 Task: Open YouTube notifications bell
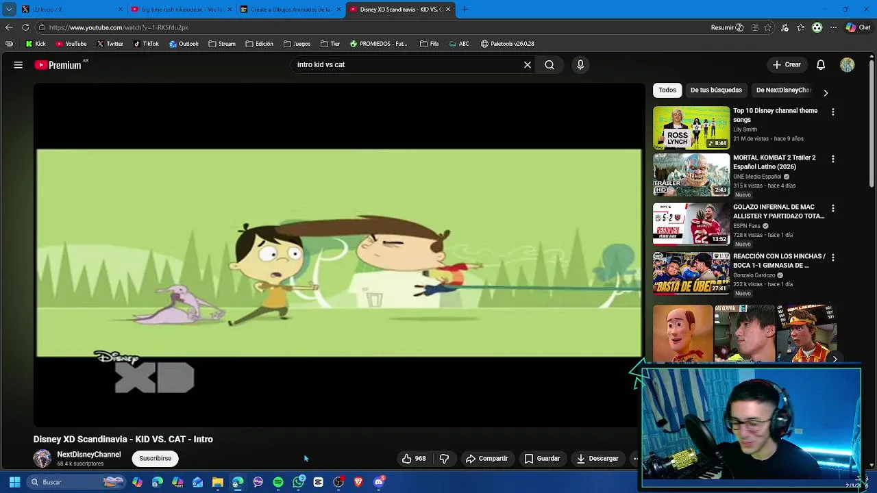821,64
